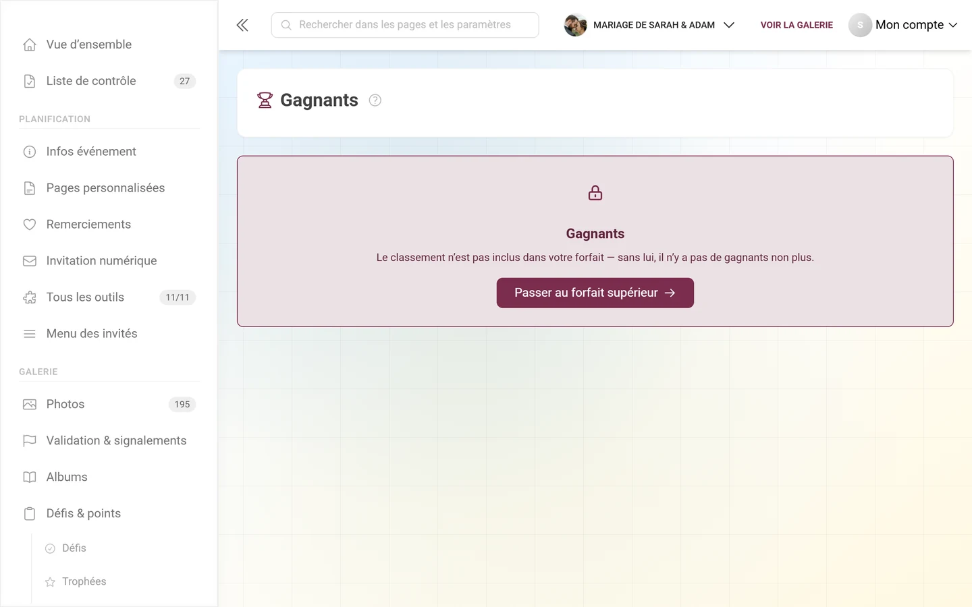Viewport: 972px width, 607px height.
Task: Click the checklist document icon
Action: tap(30, 81)
